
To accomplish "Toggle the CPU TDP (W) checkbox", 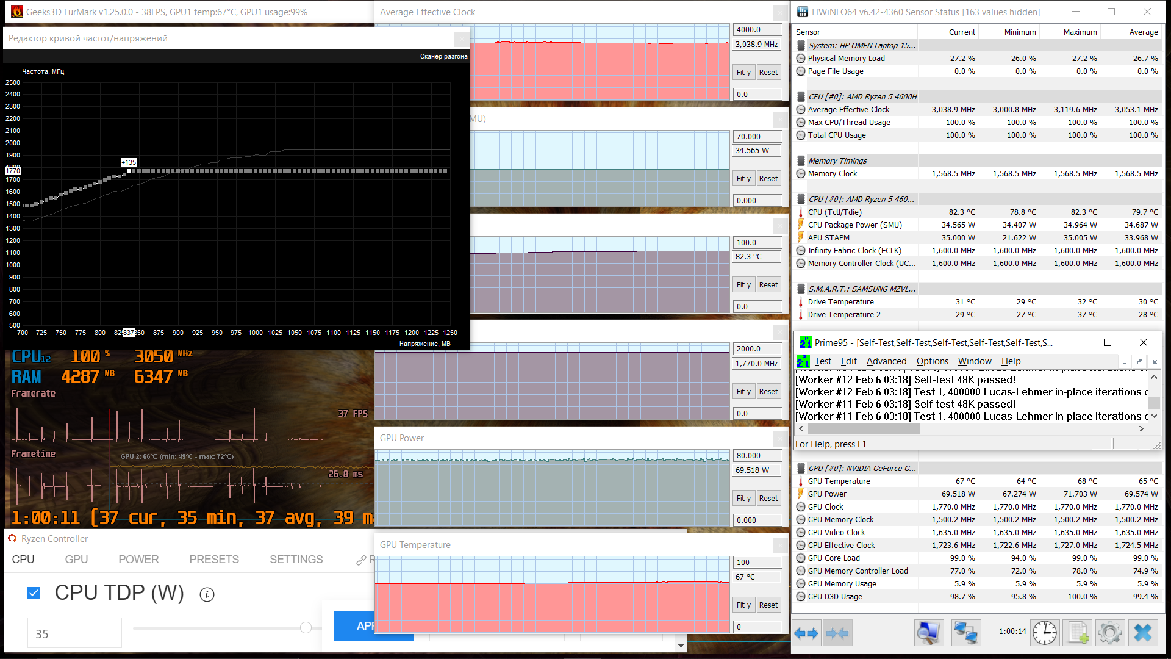I will tap(34, 593).
